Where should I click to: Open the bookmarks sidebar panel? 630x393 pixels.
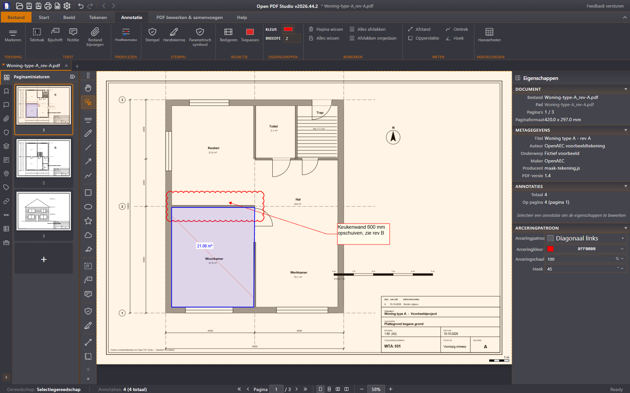point(6,91)
